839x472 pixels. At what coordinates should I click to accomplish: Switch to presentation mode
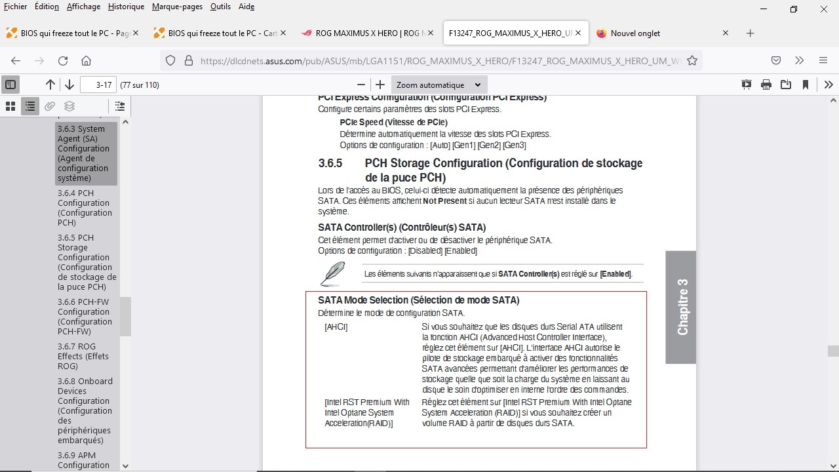[747, 85]
